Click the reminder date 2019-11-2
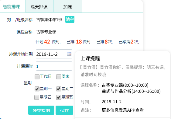Screen dimensions: 171x119 [111, 102]
